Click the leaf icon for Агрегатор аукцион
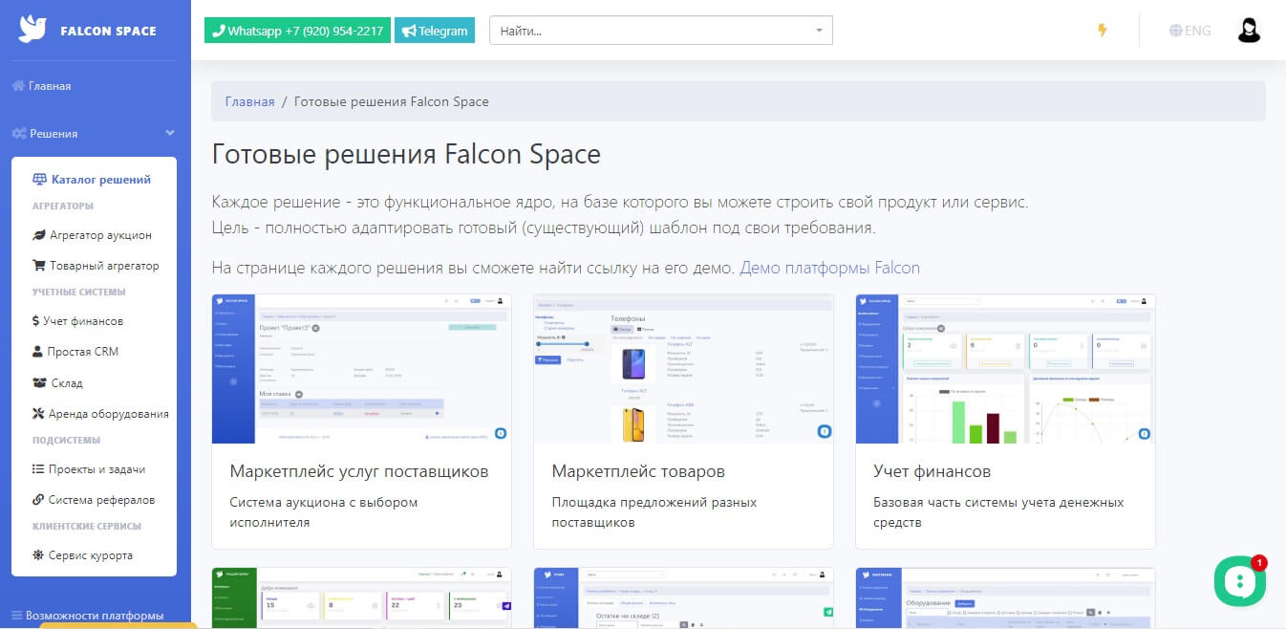 39,235
